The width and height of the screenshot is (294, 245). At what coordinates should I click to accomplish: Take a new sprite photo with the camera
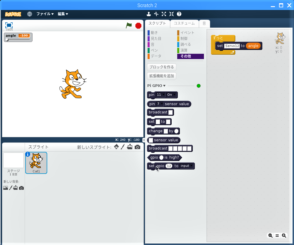(137, 147)
